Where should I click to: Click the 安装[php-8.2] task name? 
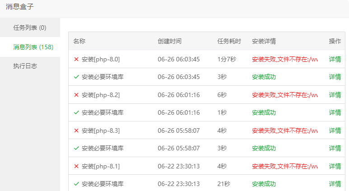[x=101, y=95]
